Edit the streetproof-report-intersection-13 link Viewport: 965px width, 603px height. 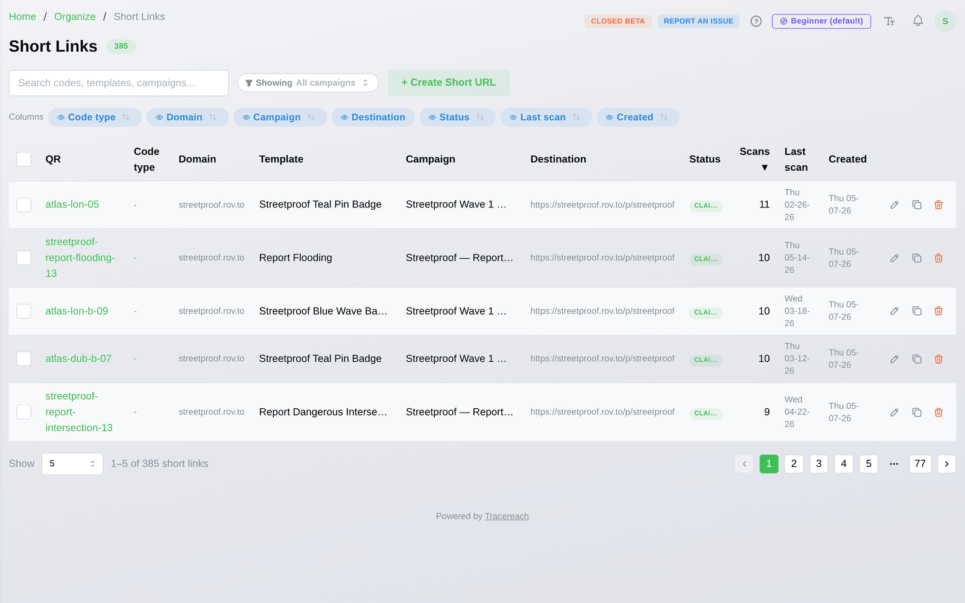click(x=894, y=412)
